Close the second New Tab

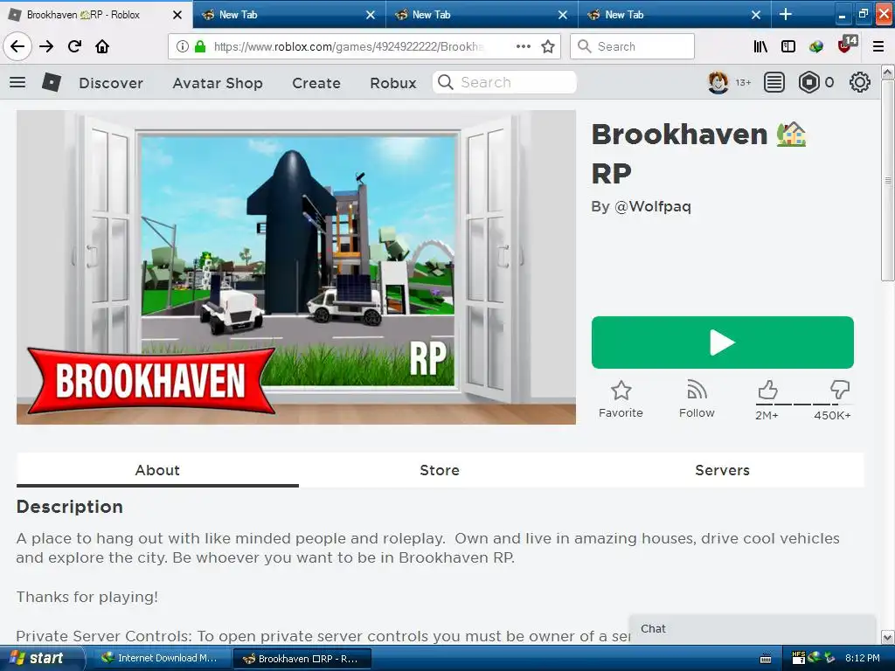tap(563, 15)
